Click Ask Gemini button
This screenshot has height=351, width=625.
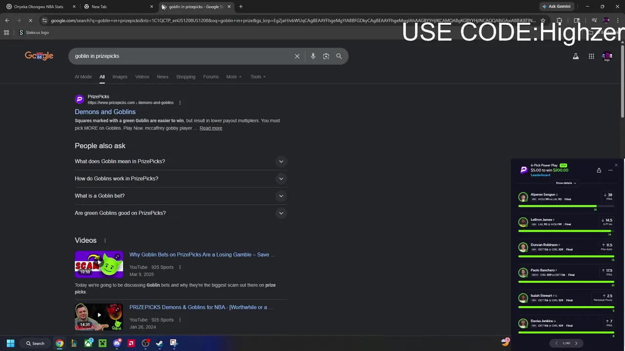[556, 6]
